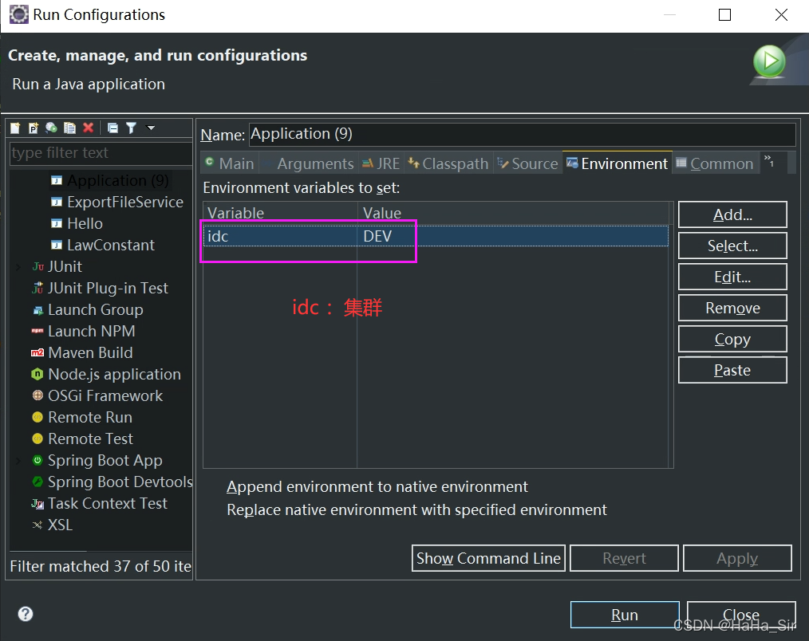
Task: Delete selected configuration with red X
Action: [89, 128]
